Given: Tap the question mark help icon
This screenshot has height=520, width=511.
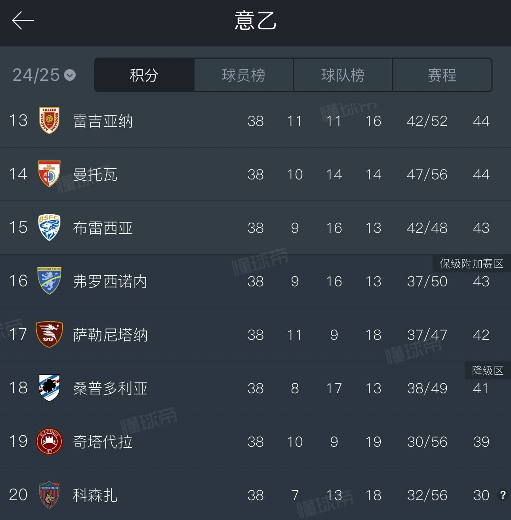Looking at the screenshot, I should pos(503,495).
